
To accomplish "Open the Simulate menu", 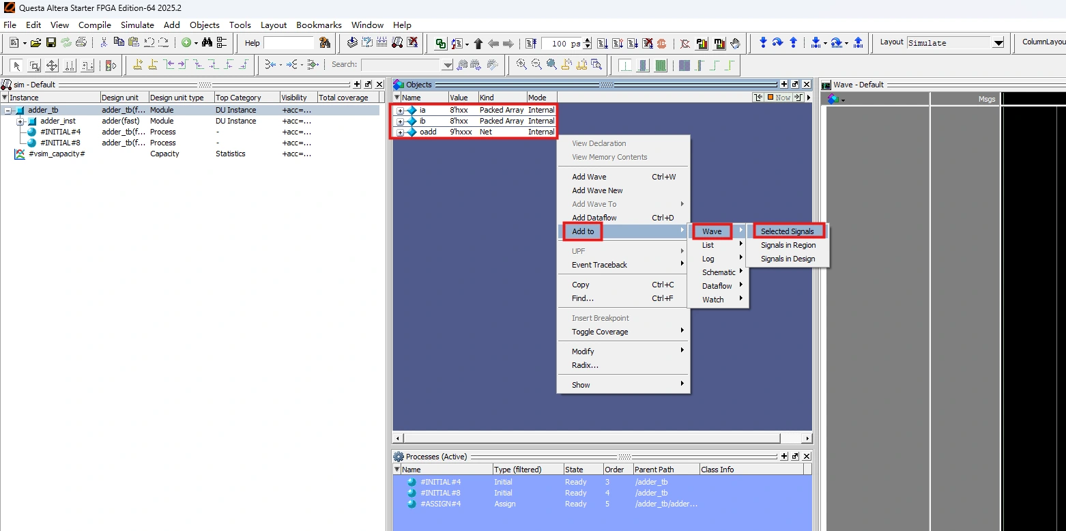I will [x=137, y=25].
